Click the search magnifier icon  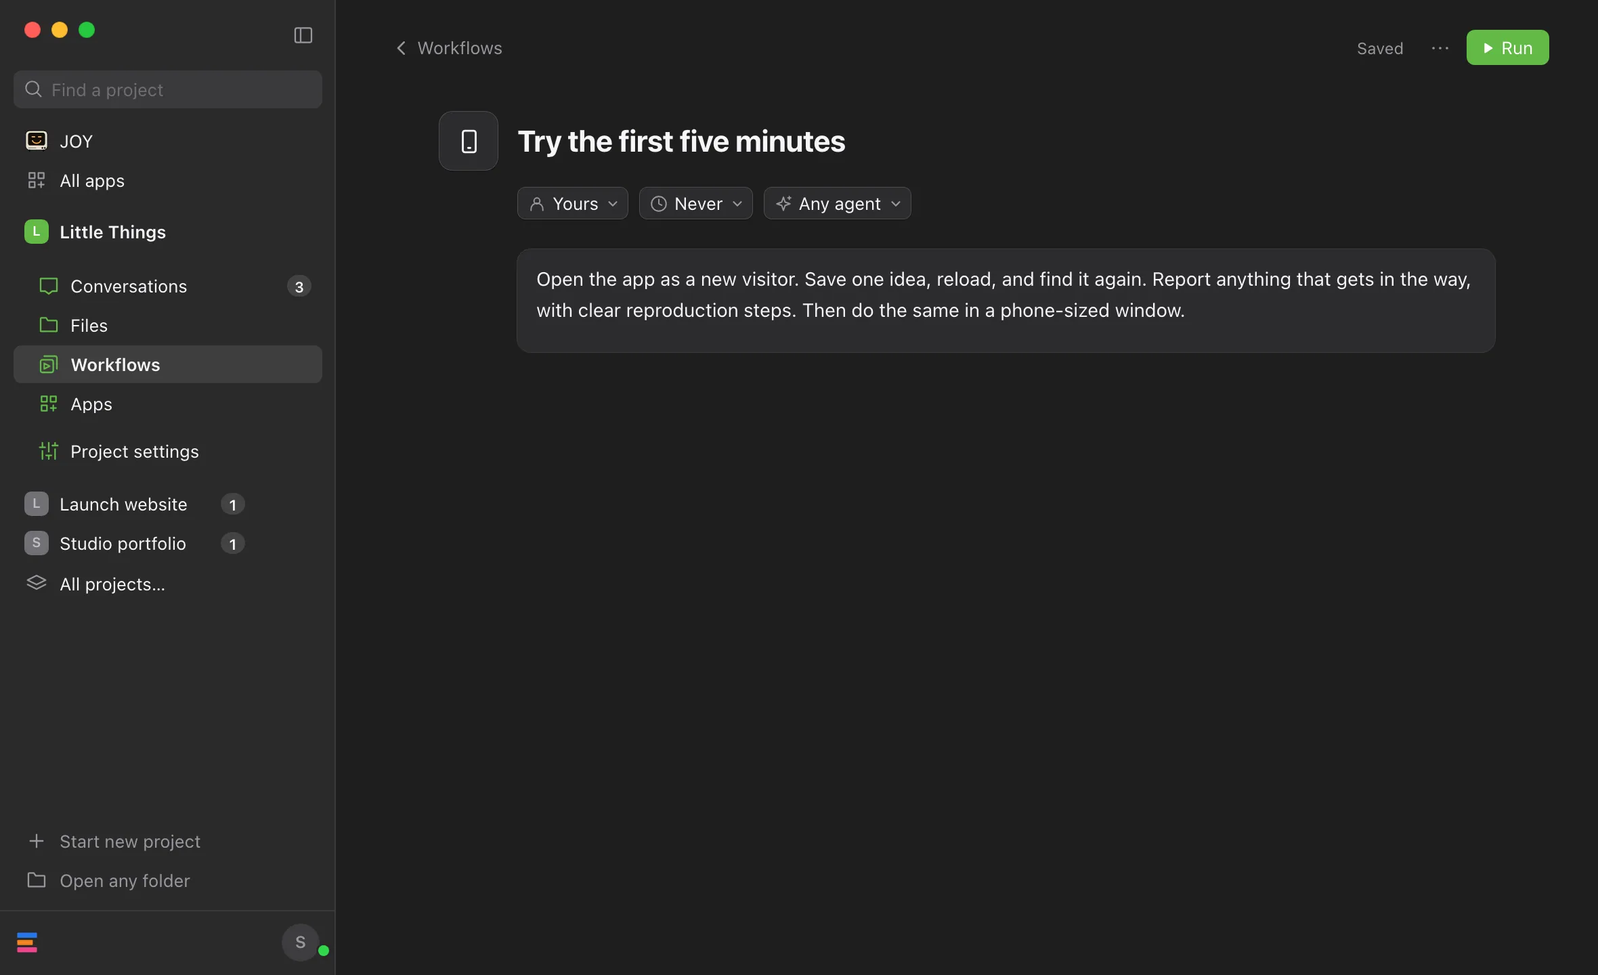(33, 89)
